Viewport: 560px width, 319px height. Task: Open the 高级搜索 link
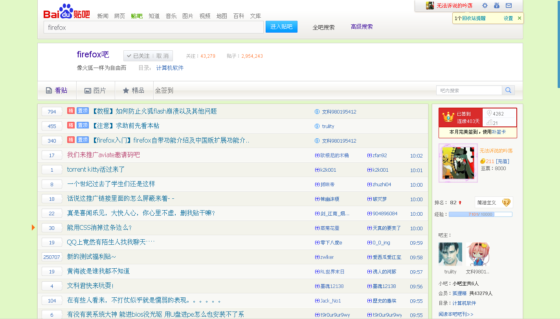pyautogui.click(x=362, y=27)
